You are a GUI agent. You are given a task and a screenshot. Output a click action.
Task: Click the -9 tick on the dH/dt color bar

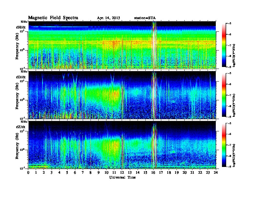(230, 67)
